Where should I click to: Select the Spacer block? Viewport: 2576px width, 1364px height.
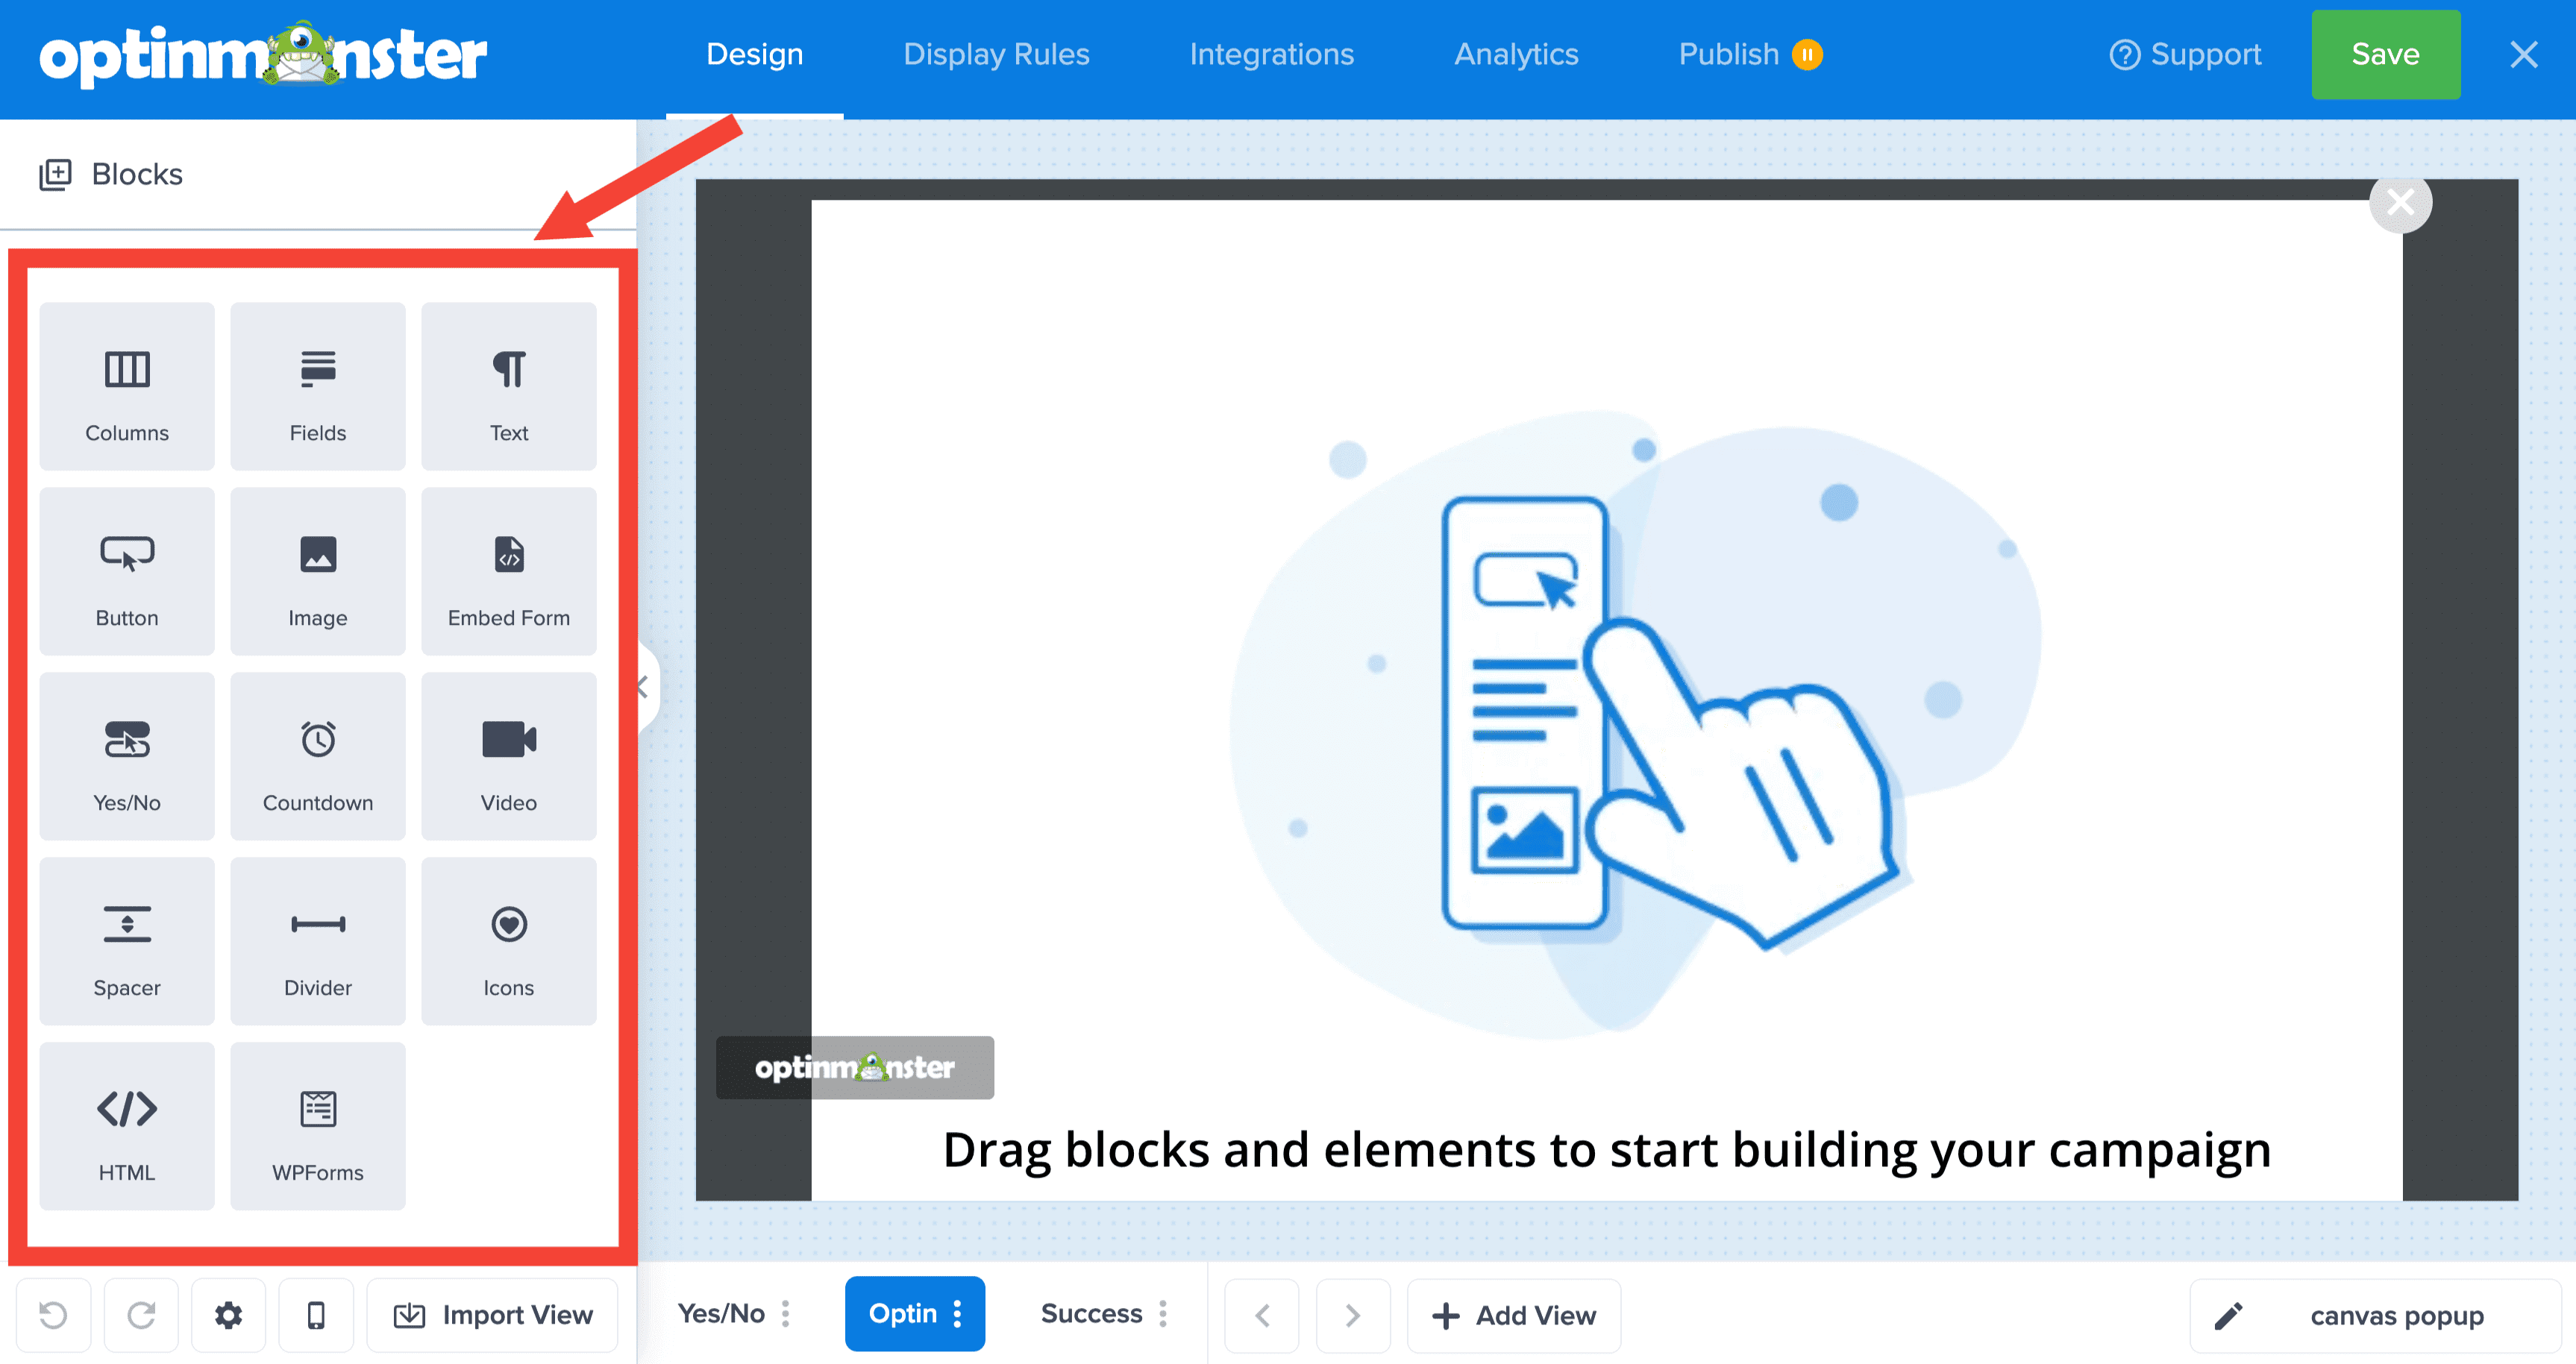coord(126,940)
